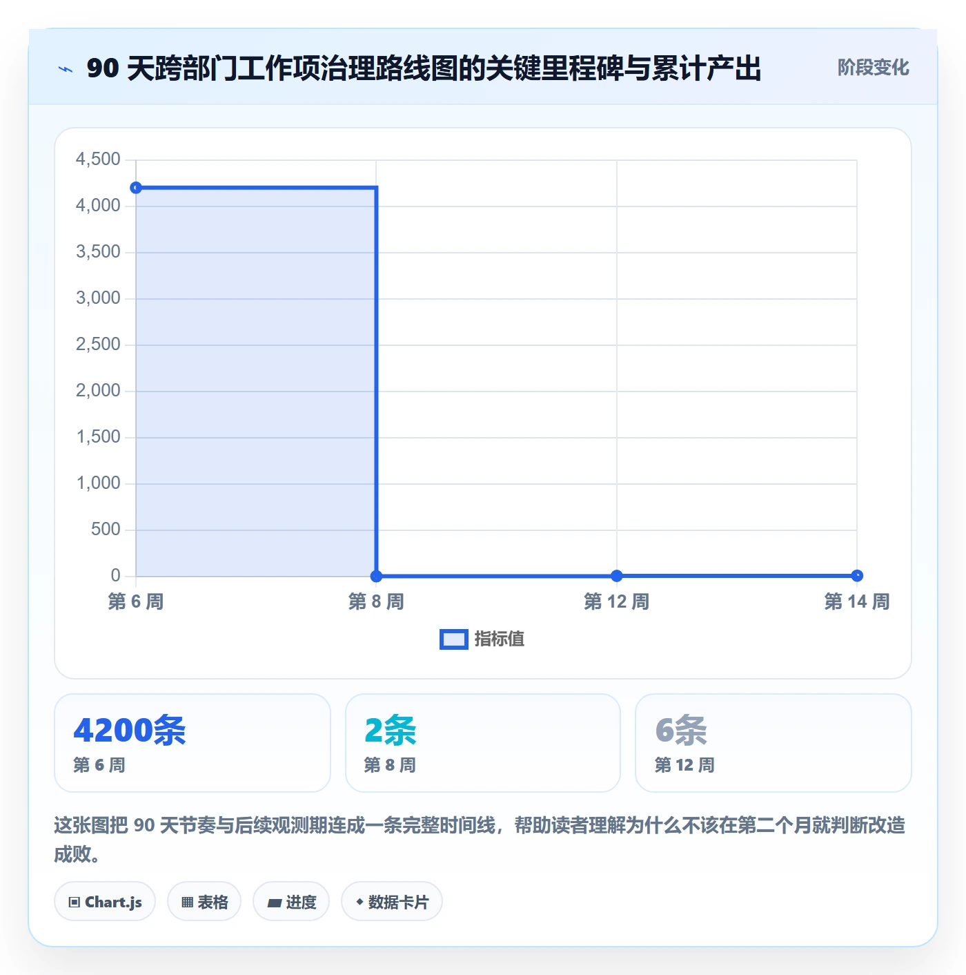This screenshot has height=975, width=966.
Task: Click the 第 14 周 x-axis label
Action: coord(857,601)
